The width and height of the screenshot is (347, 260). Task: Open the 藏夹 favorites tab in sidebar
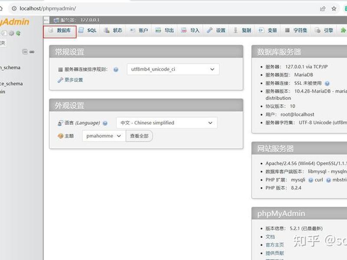click(3, 43)
